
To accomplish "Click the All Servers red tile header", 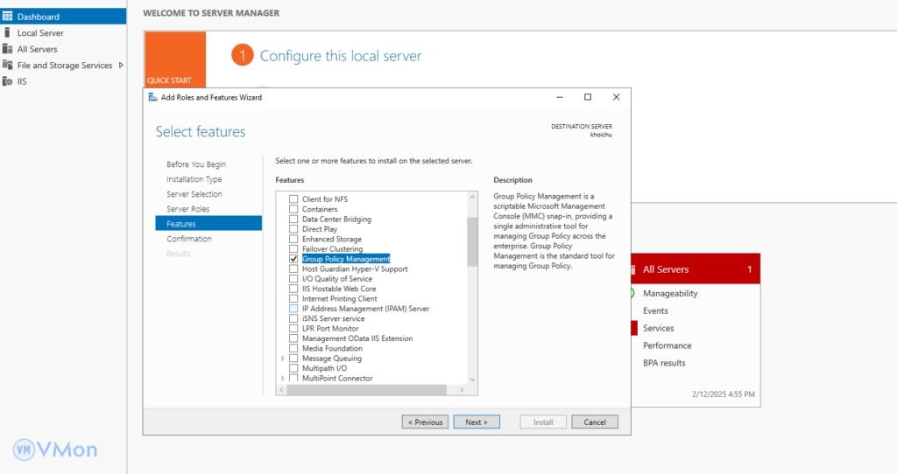I will pyautogui.click(x=696, y=269).
